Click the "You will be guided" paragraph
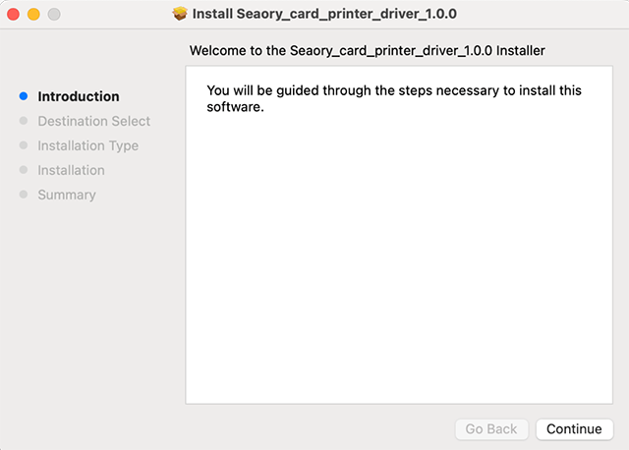 pos(393,98)
